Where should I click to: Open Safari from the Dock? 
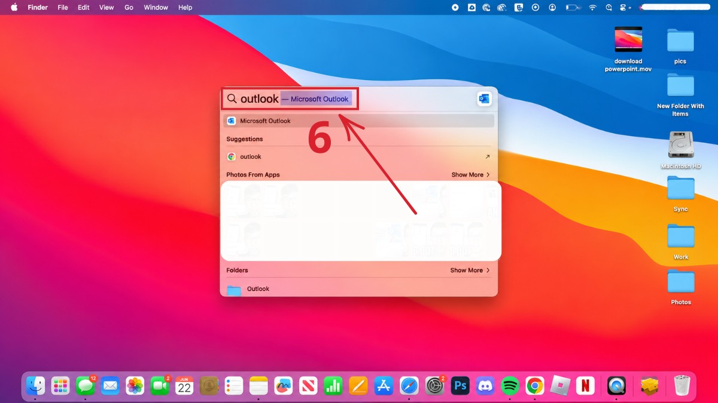click(409, 386)
